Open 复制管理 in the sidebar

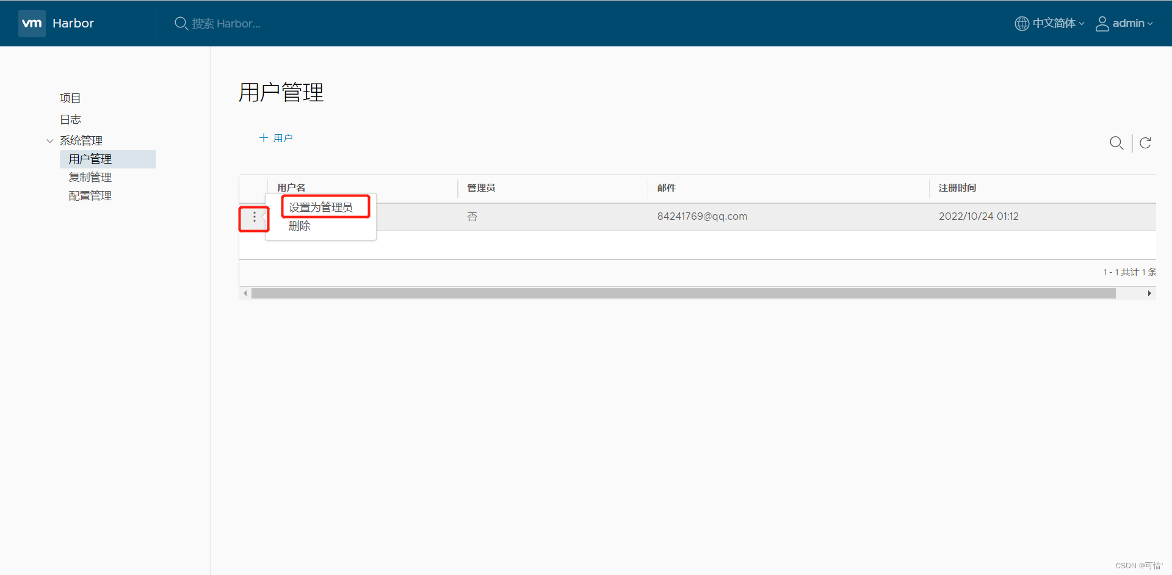click(90, 178)
